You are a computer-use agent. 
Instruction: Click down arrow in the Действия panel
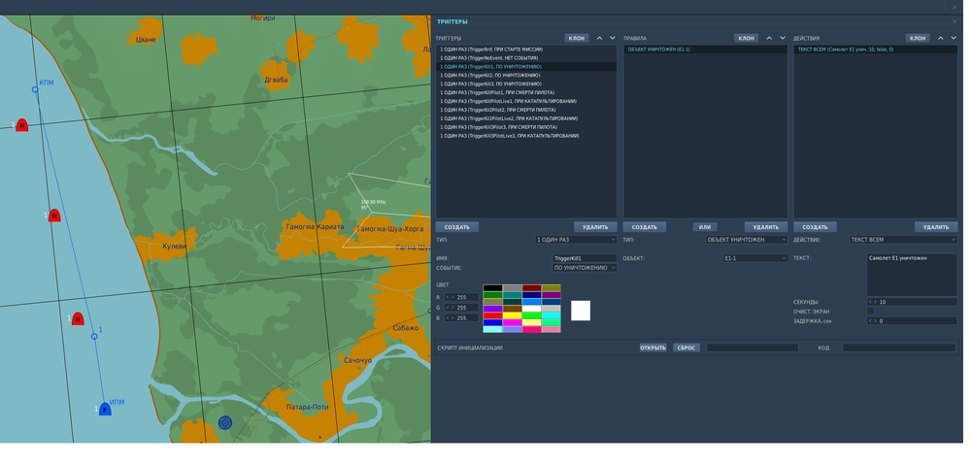tap(954, 38)
